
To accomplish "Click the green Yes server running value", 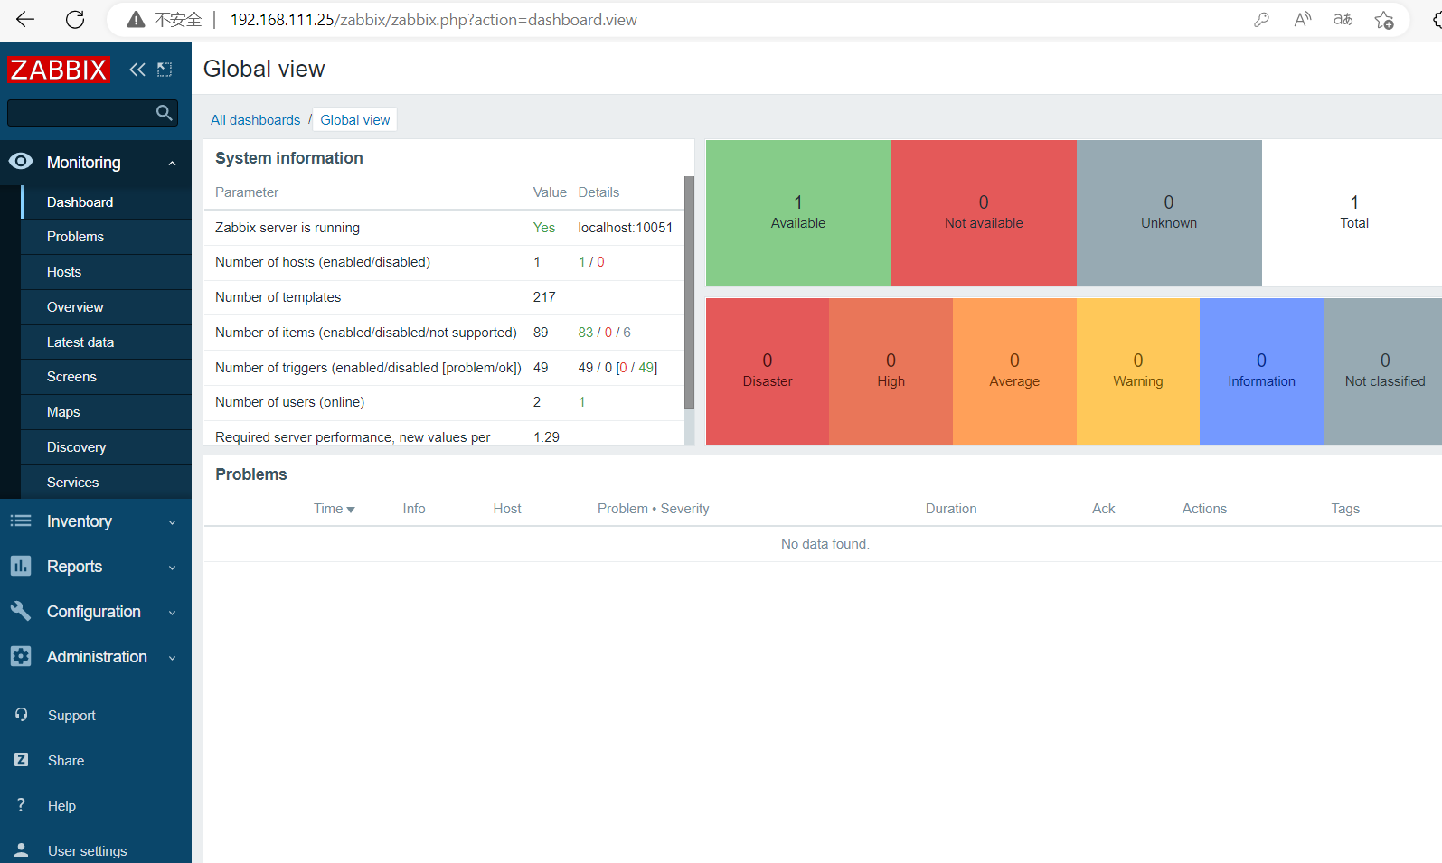I will (544, 228).
